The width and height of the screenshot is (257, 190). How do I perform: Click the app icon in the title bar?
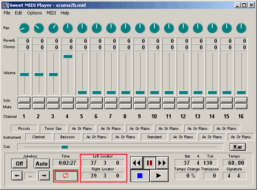(x=5, y=5)
